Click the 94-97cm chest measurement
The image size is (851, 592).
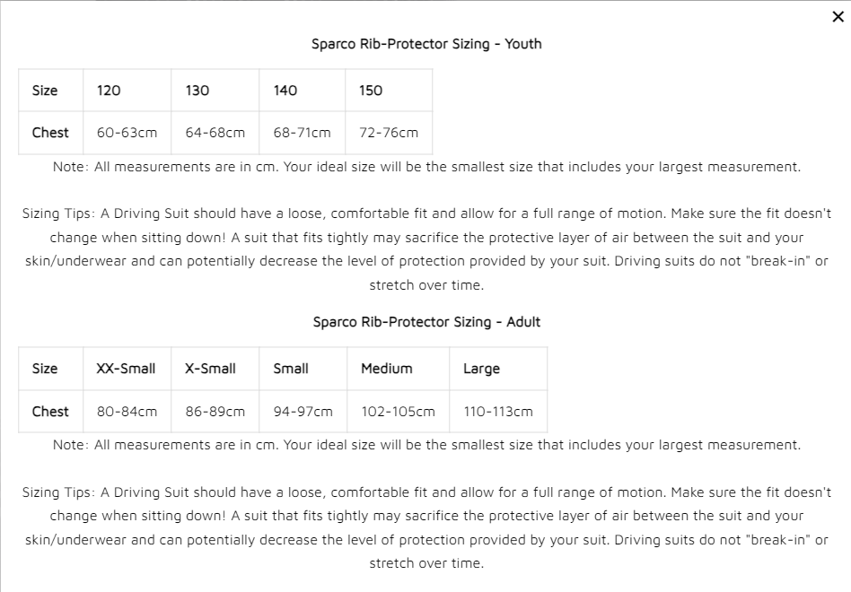[x=303, y=412]
